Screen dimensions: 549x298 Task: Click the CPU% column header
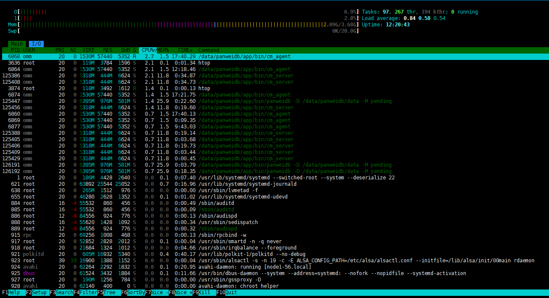[x=148, y=50]
